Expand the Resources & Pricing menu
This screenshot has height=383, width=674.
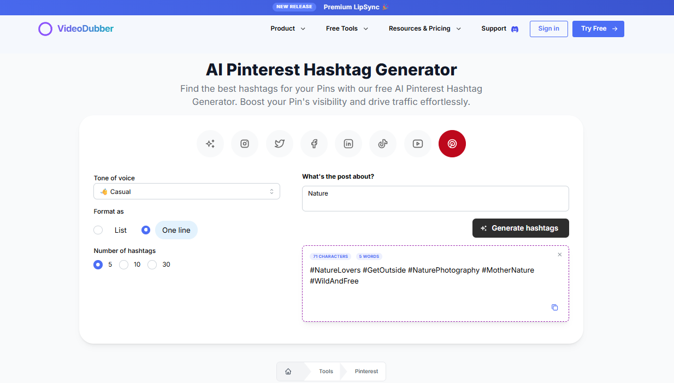425,28
